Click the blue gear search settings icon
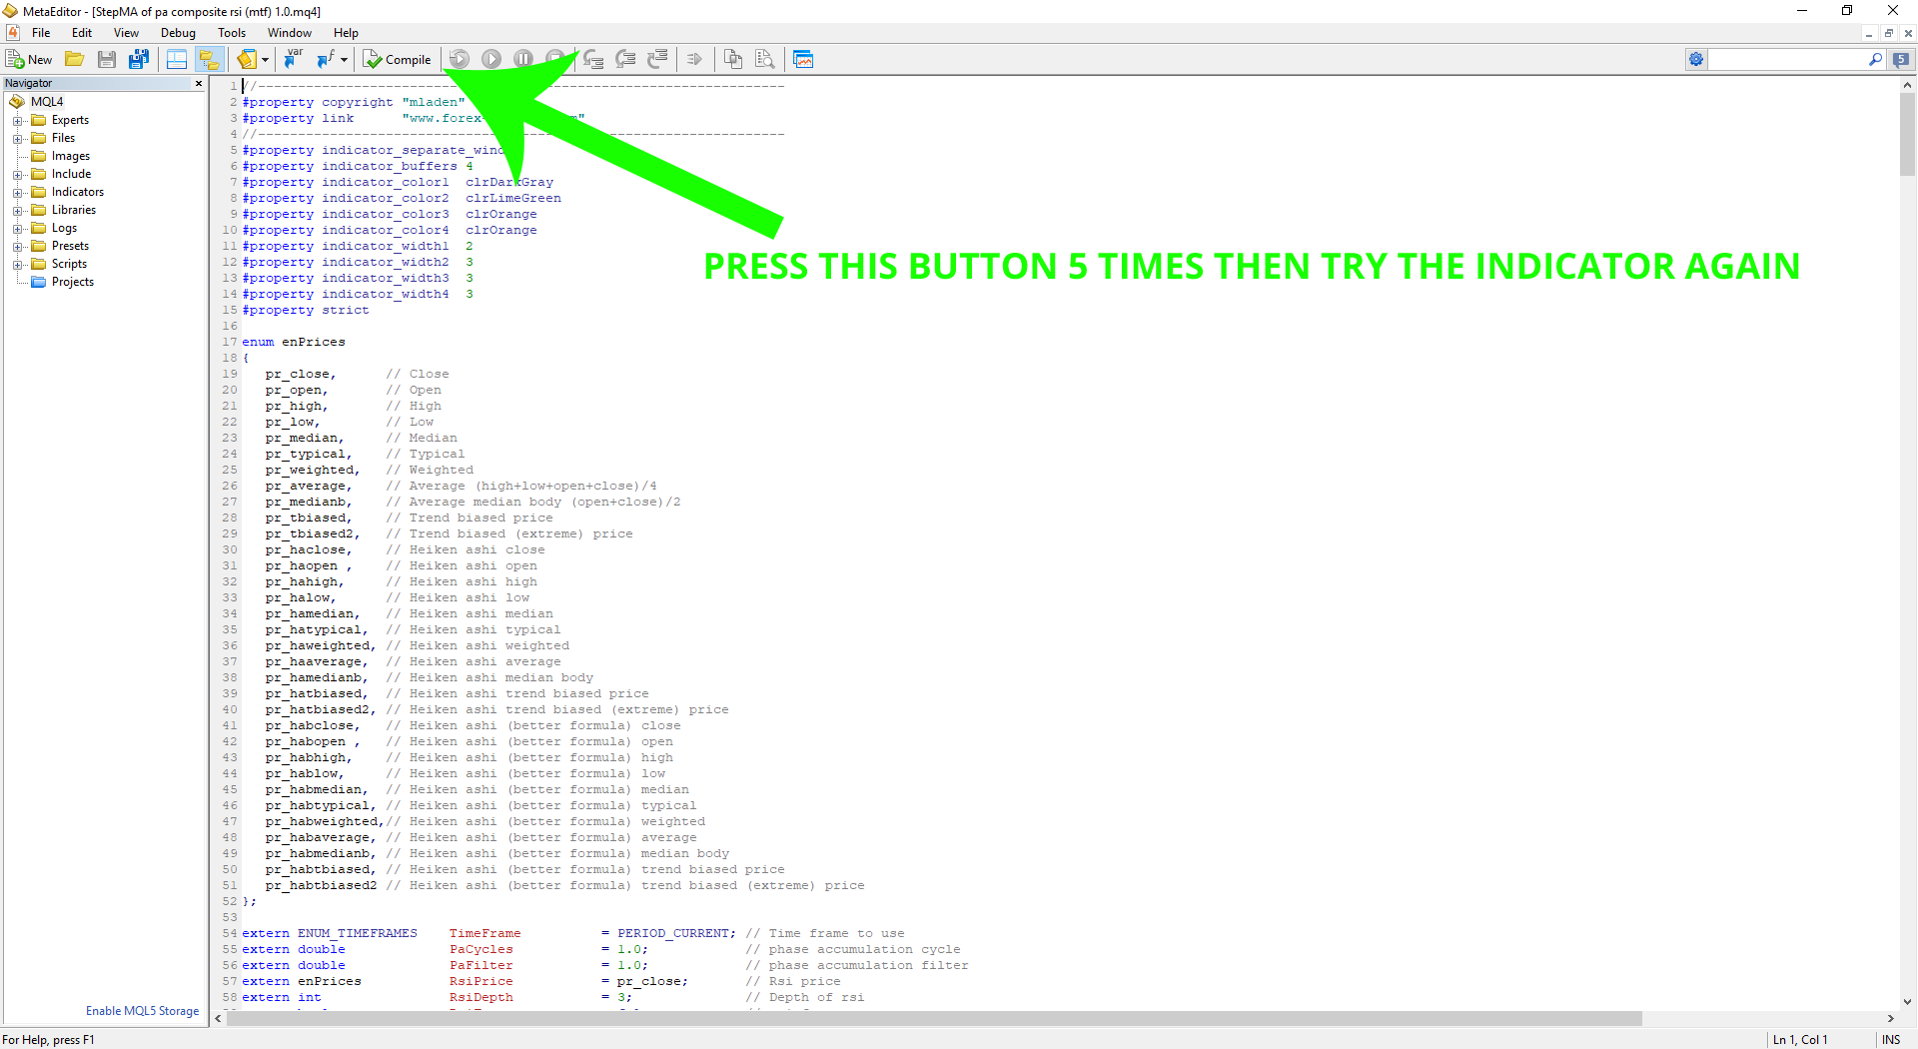Screen dimensions: 1918x1049 click(x=1696, y=60)
